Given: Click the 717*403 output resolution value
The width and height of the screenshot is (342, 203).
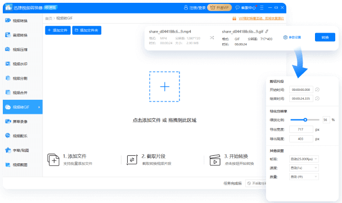Looking at the screenshot, I should [x=266, y=39].
